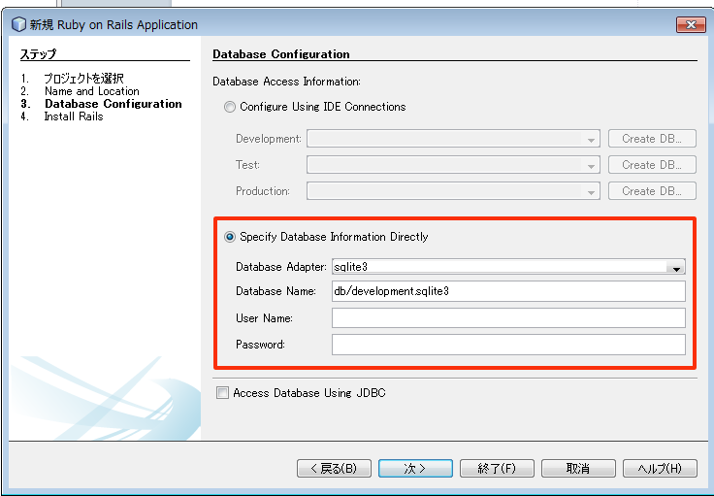714x496 pixels.
Task: Click the Database Access Information label
Action: point(286,82)
